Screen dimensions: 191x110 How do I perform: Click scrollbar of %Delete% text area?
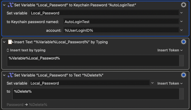pyautogui.click(x=181, y=94)
